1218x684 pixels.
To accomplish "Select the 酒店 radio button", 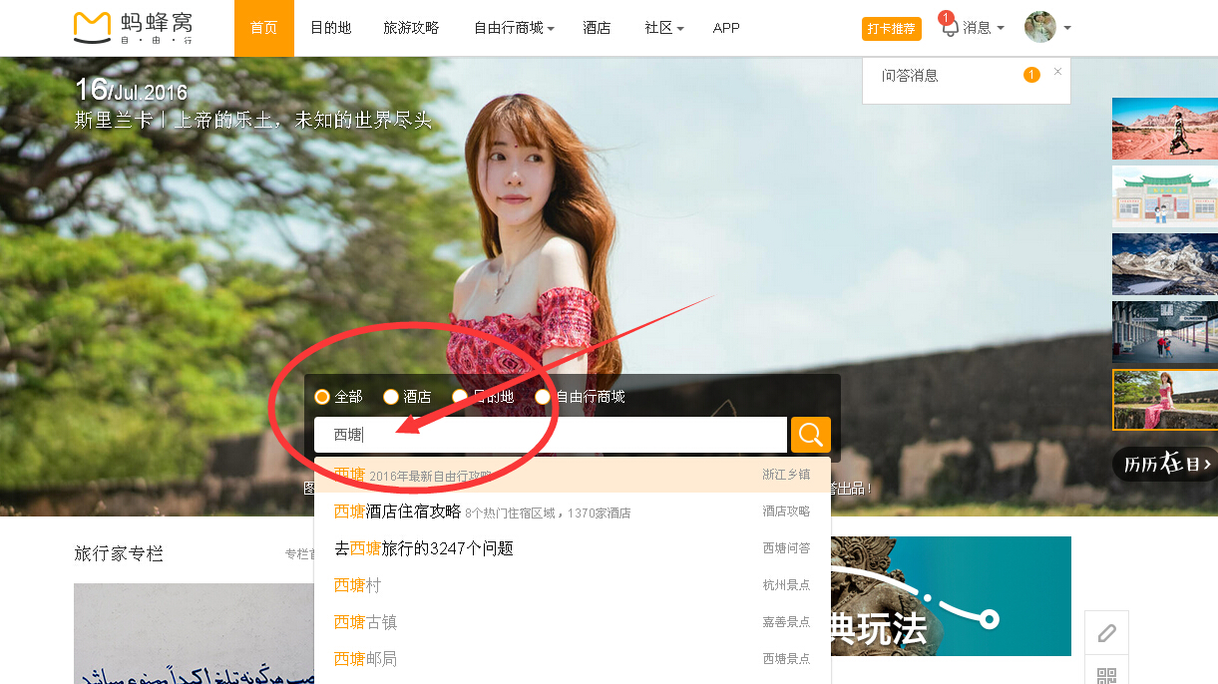I will coord(391,397).
